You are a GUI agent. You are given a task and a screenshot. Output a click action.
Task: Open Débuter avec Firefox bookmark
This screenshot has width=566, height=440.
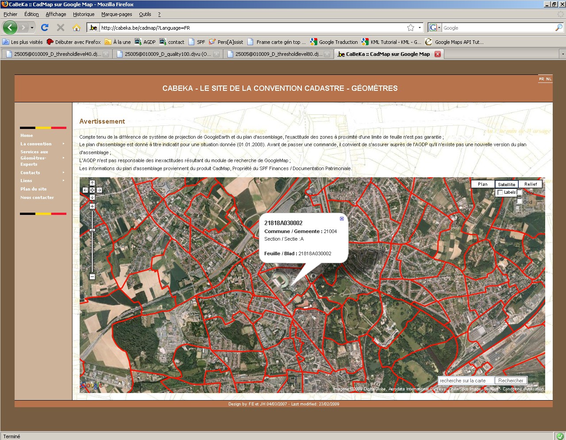coord(74,42)
